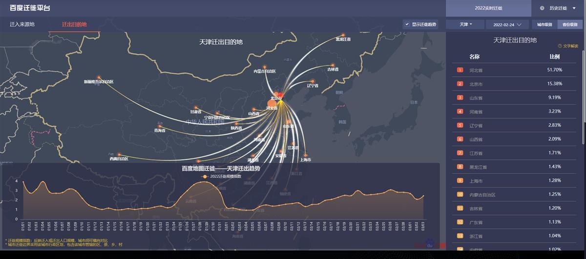Click the 江苏省 row name in table
This screenshot has height=259, width=586.
point(476,153)
